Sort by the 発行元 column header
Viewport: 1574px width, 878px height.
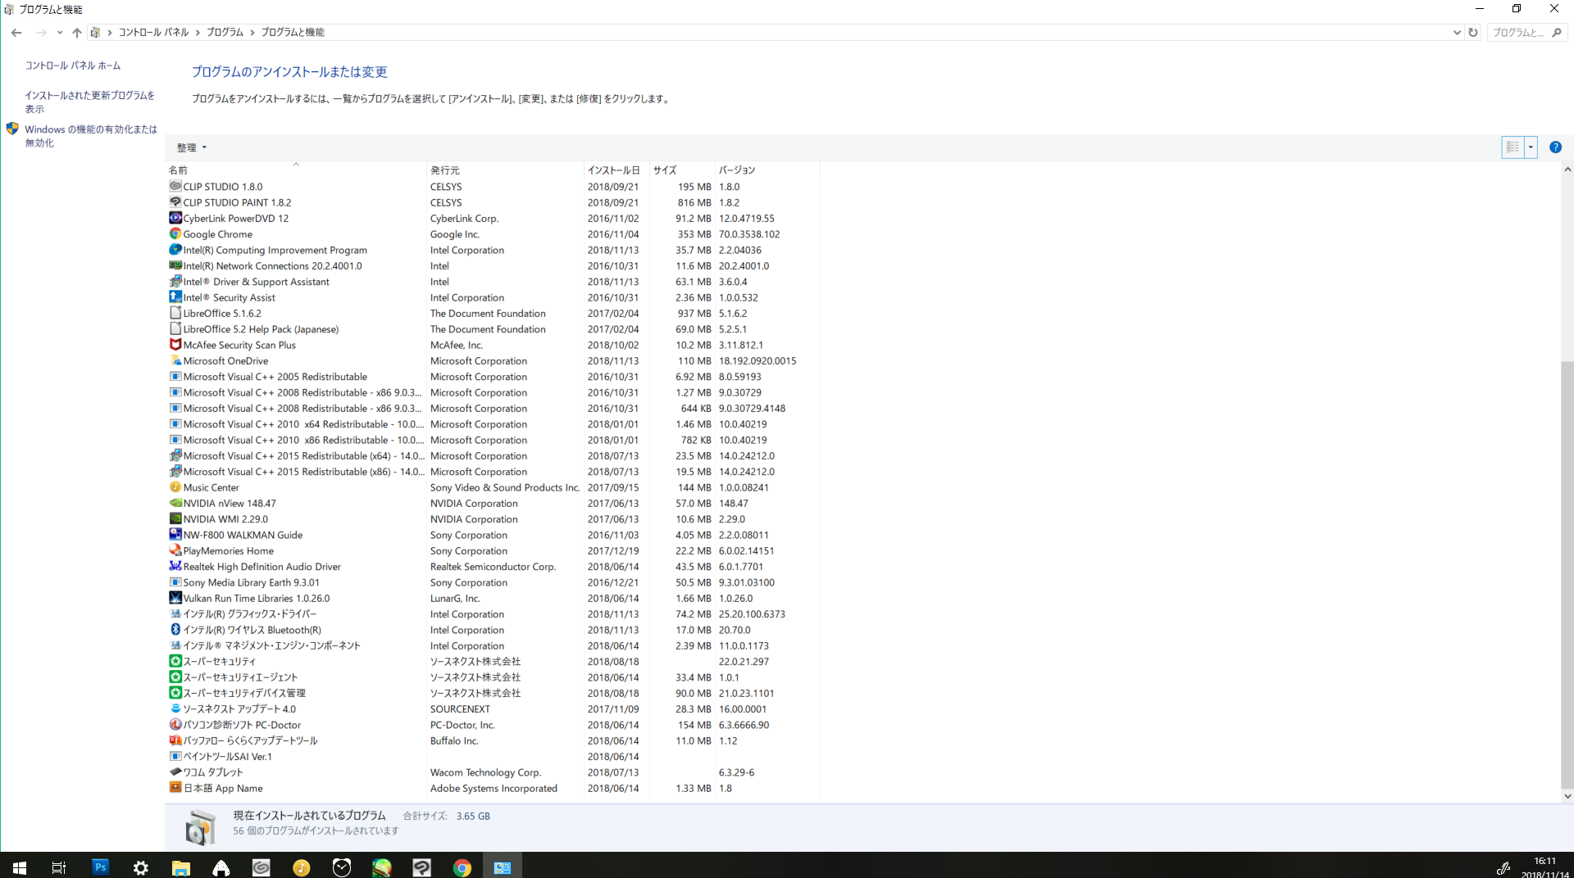point(505,170)
